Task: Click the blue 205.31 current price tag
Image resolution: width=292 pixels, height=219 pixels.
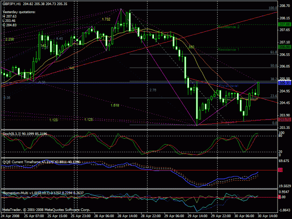Action: click(285, 83)
